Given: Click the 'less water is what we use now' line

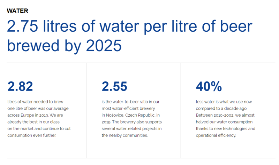Looking at the screenshot, I should point(224,102).
